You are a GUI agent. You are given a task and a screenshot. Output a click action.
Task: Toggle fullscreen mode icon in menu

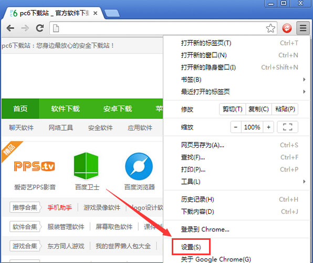click(288, 127)
